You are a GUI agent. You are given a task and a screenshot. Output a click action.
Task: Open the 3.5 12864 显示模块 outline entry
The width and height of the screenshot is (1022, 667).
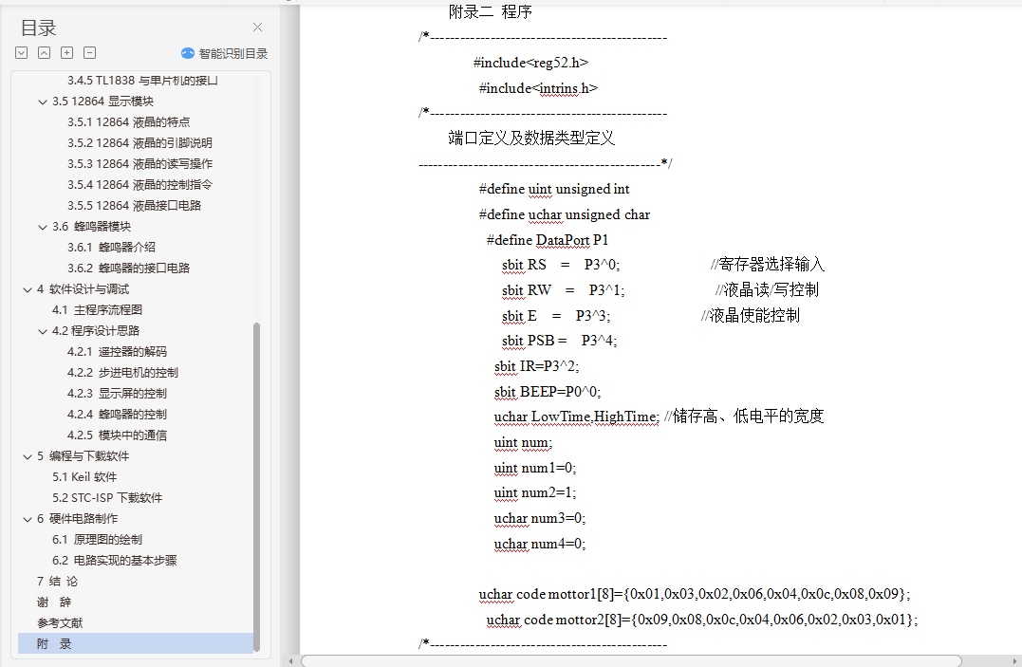[103, 102]
